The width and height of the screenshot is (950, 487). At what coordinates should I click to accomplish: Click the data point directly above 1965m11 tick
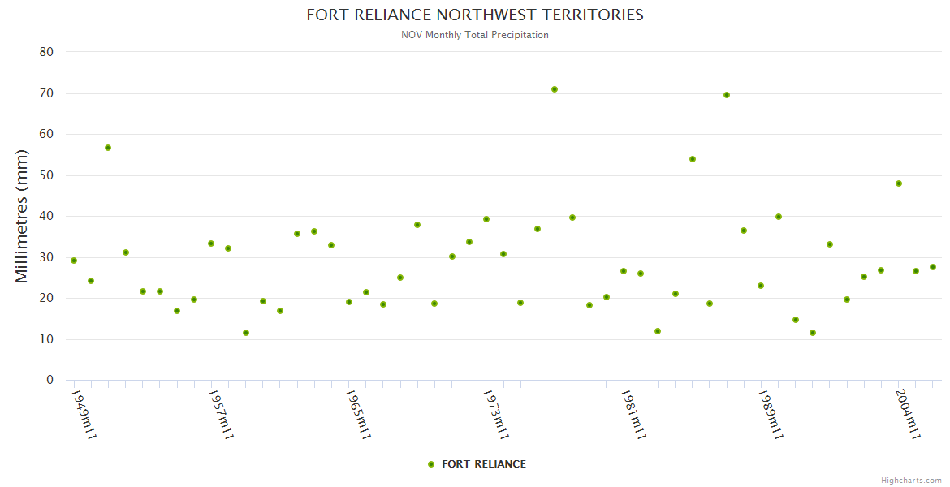pyautogui.click(x=349, y=302)
